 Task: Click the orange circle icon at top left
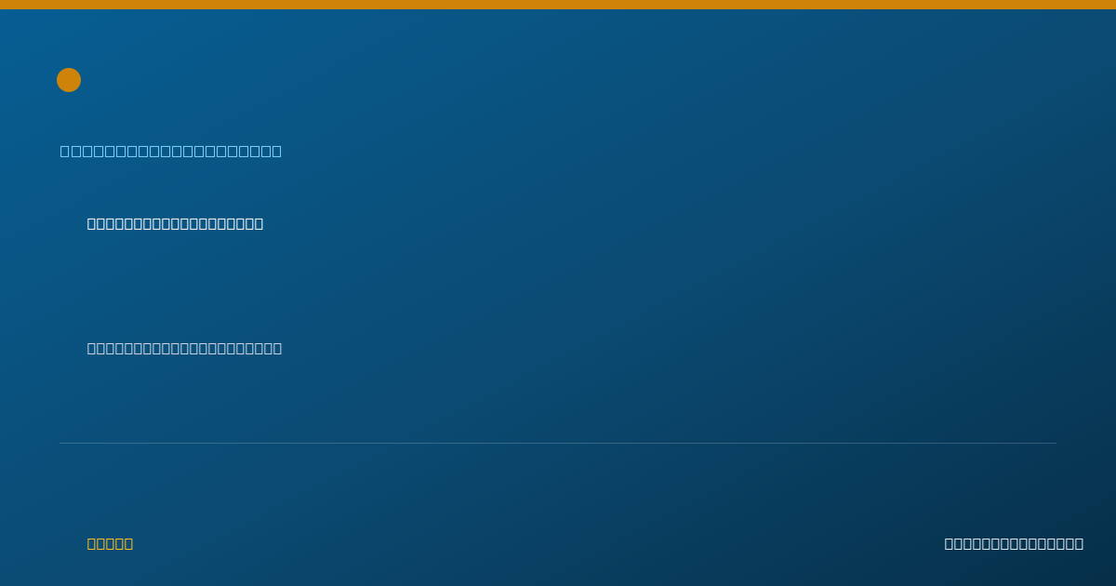tap(69, 80)
